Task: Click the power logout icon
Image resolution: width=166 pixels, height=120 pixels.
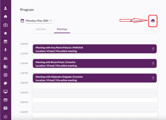Action: pyautogui.click(x=5, y=117)
